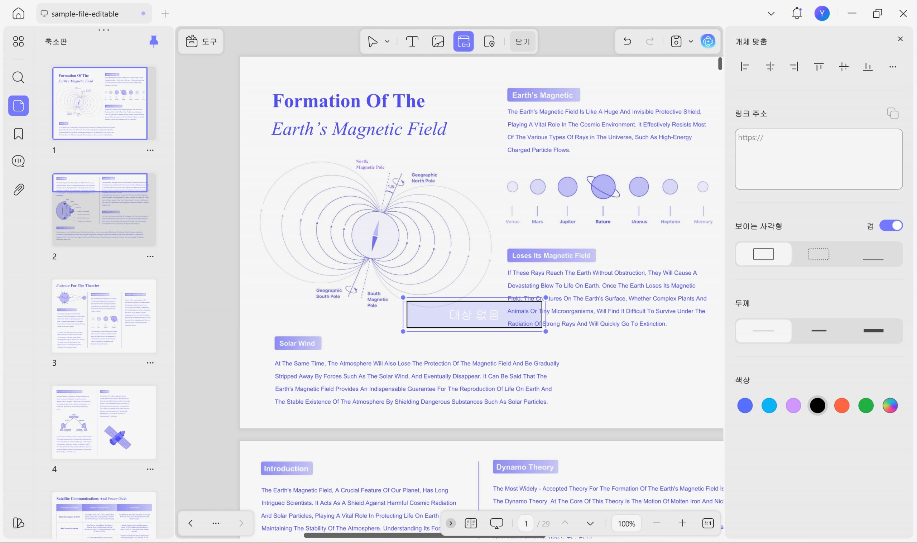Open the attachments paperclip icon
The height and width of the screenshot is (543, 917).
pyautogui.click(x=18, y=189)
